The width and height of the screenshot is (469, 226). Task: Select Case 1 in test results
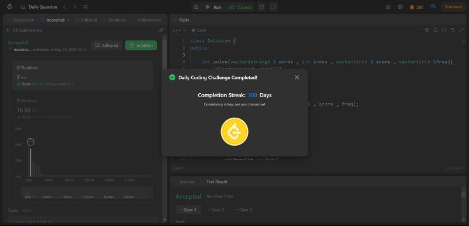click(x=188, y=210)
